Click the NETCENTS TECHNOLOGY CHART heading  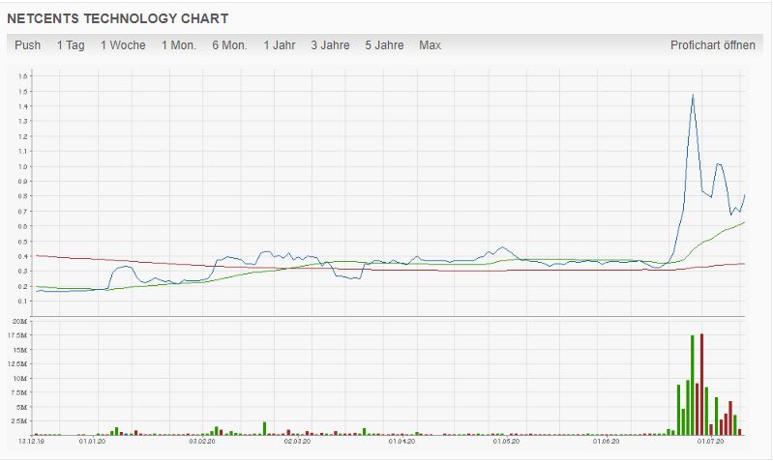click(118, 18)
